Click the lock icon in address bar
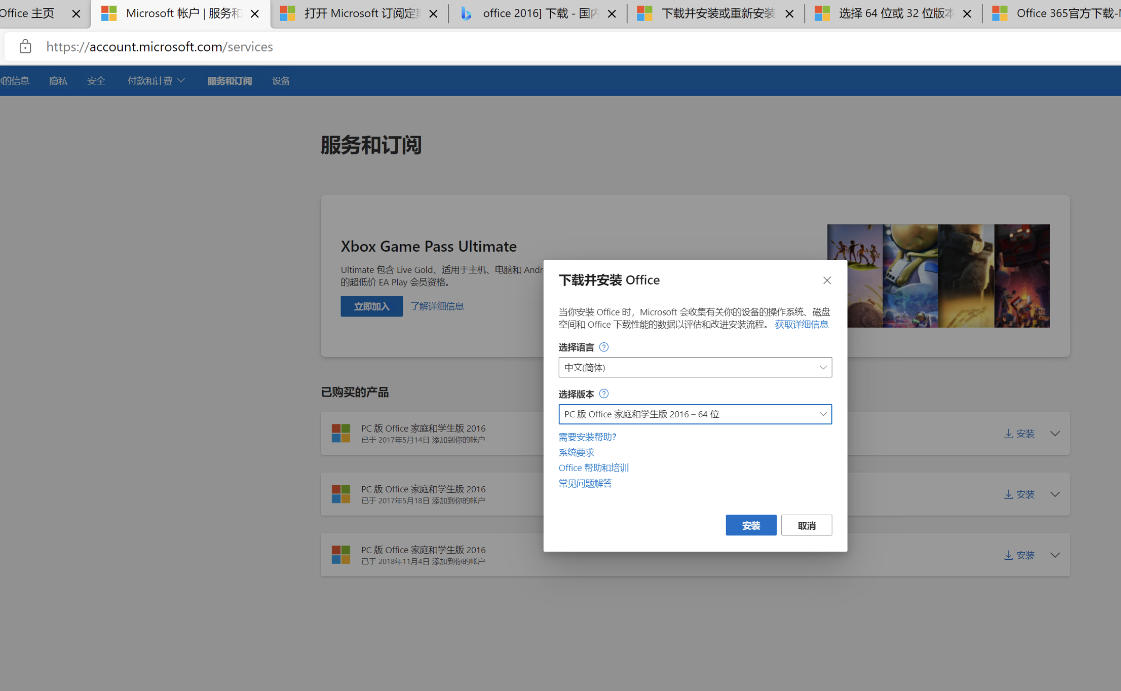 (25, 46)
